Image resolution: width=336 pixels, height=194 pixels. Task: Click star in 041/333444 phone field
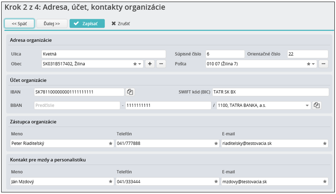[x=216, y=182]
